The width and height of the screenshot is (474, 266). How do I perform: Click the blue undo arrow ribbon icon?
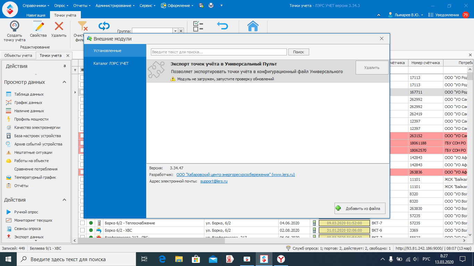[x=222, y=26]
